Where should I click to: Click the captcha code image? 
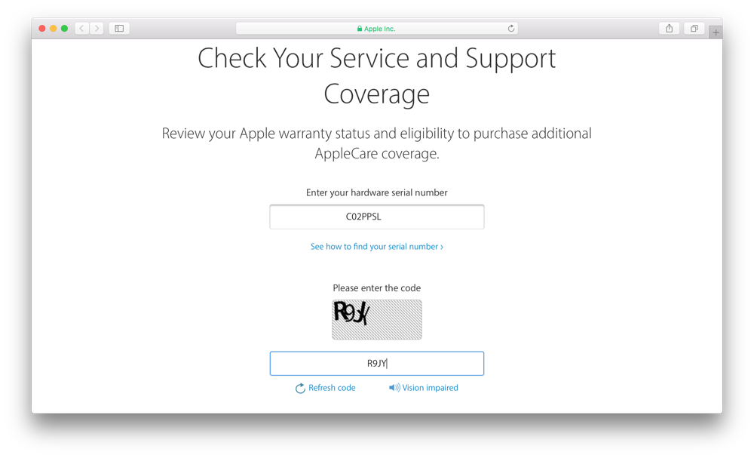tap(376, 320)
